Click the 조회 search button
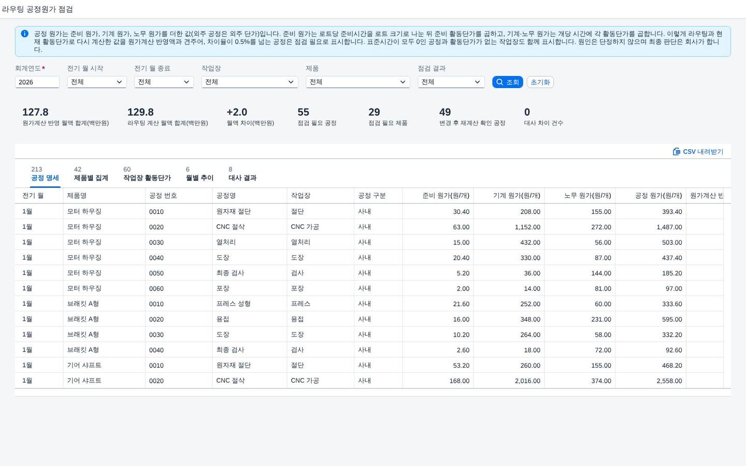The image size is (746, 466). point(508,82)
